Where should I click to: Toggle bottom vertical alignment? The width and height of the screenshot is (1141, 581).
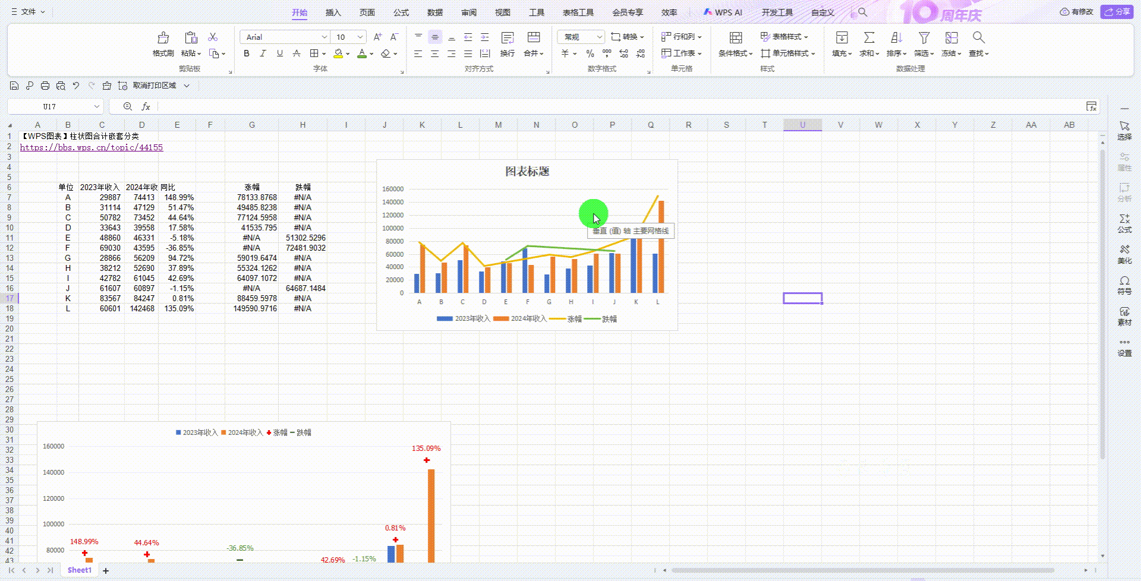[452, 37]
